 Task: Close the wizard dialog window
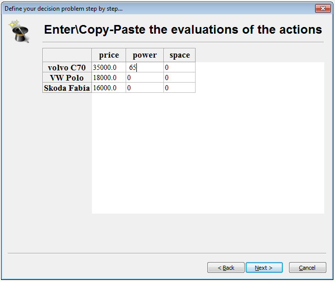(323, 9)
